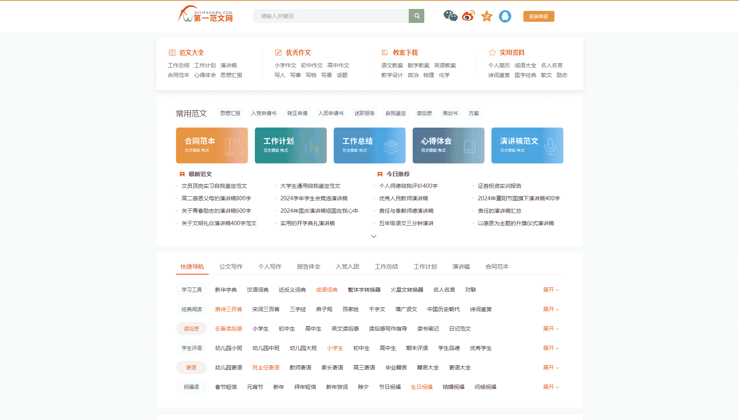Click the 最新范文 bookmark icon

pyautogui.click(x=182, y=174)
